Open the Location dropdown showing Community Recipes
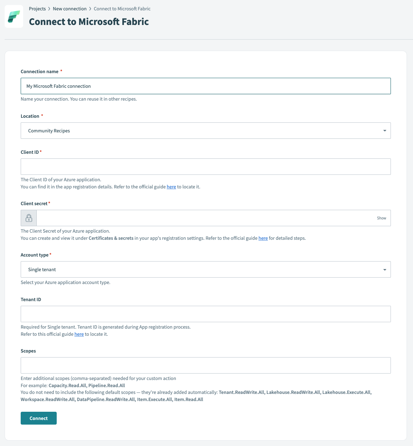 pos(205,131)
